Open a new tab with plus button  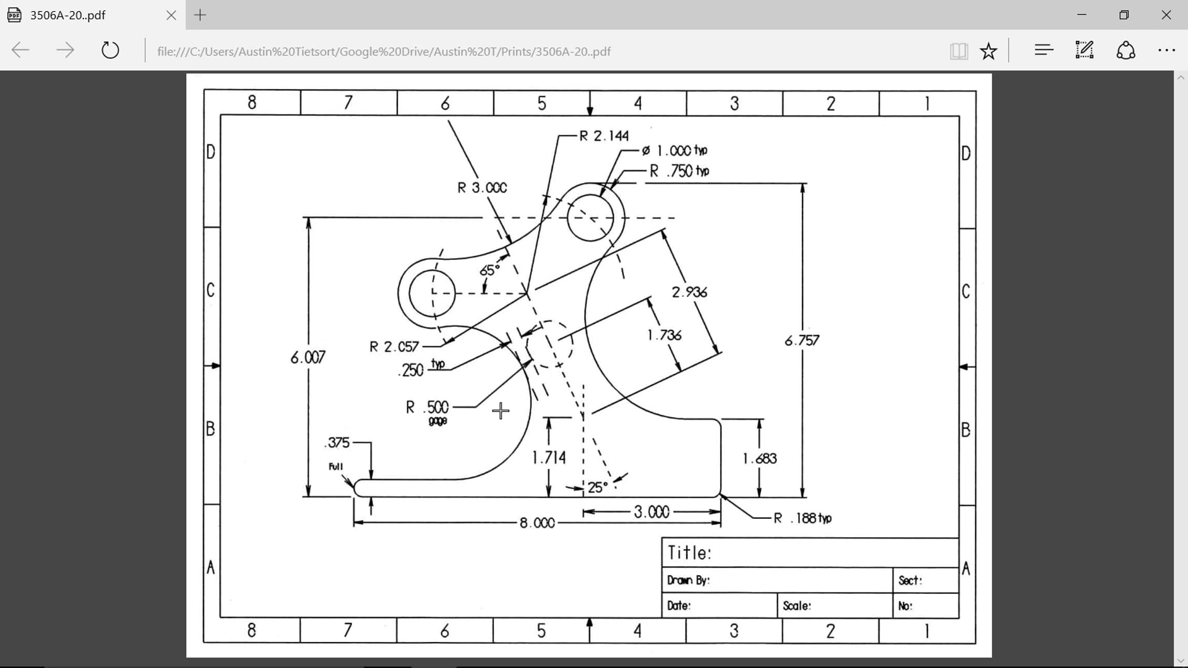coord(200,15)
